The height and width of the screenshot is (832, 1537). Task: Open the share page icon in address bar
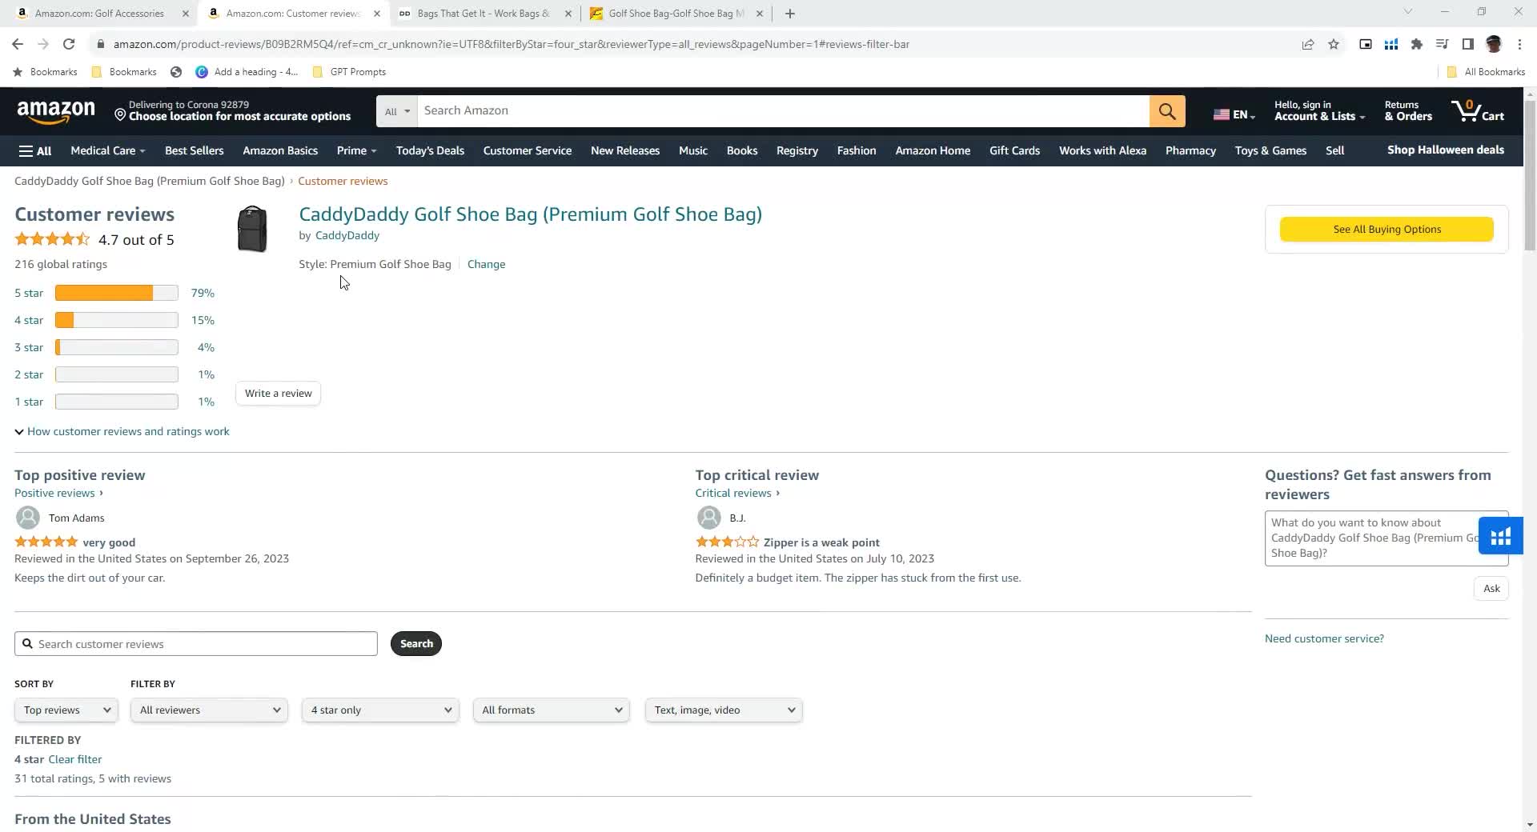(1308, 44)
